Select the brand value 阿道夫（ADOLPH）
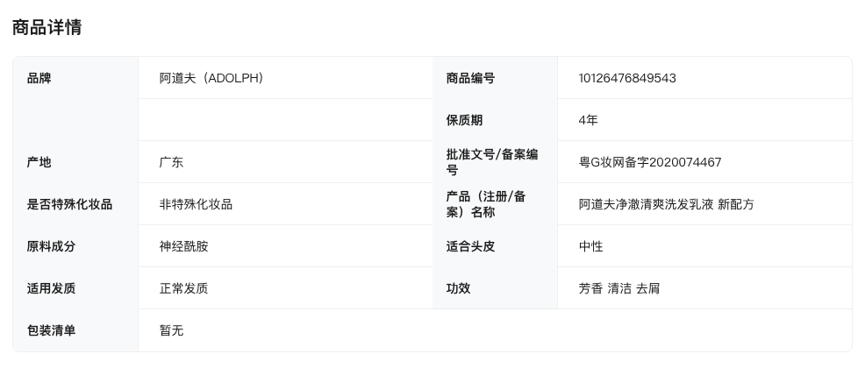 point(211,78)
